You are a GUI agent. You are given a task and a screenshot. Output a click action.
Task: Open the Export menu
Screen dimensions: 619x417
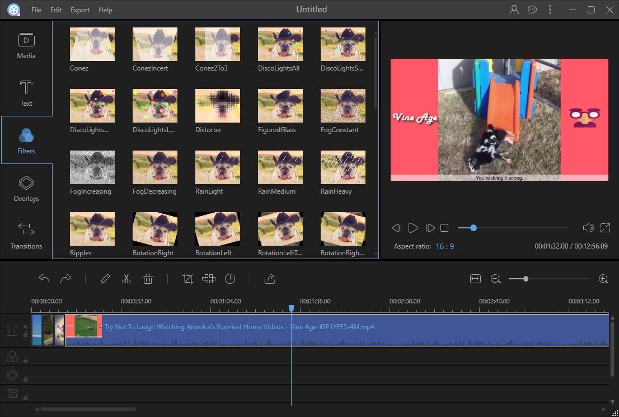point(79,10)
